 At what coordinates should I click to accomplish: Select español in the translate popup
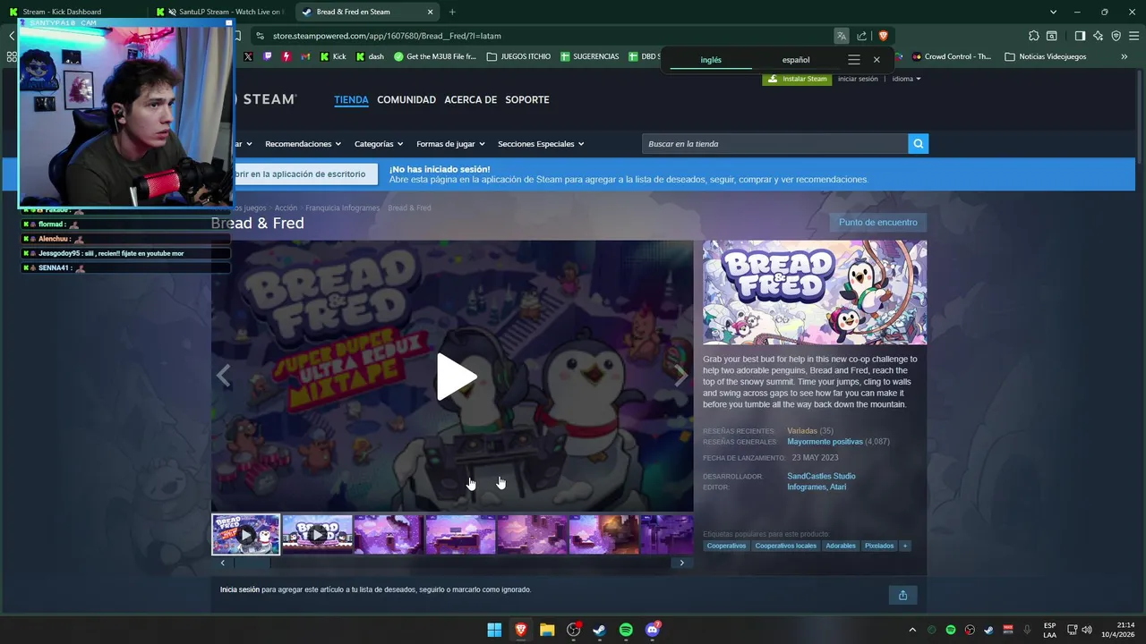pyautogui.click(x=796, y=60)
